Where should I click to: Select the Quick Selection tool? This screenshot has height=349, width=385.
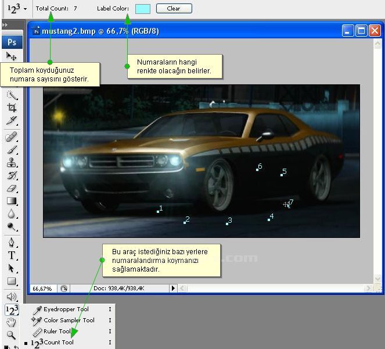click(x=12, y=95)
